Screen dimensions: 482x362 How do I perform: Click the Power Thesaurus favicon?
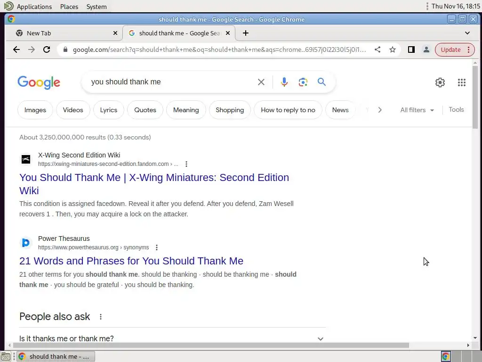[26, 243]
